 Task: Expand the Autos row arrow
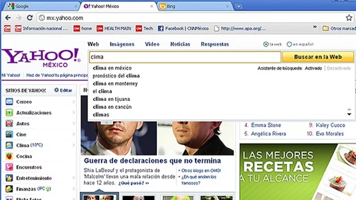tap(74, 124)
